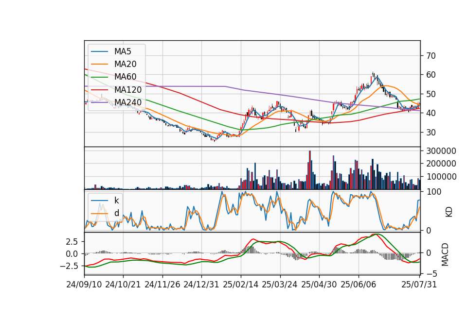467x335 pixels.
Task: Click the tallest volume bar near 300000
Action: (310, 170)
